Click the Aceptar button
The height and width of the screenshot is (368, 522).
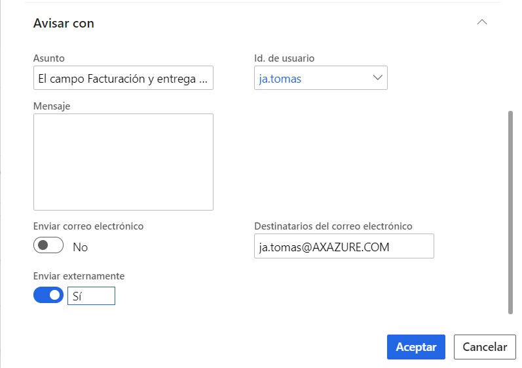tap(416, 347)
